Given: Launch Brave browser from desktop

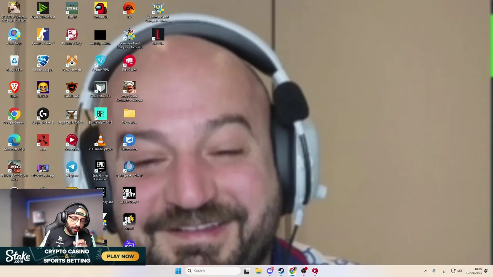Looking at the screenshot, I should [14, 90].
